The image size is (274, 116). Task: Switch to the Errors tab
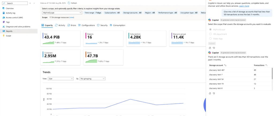pyautogui.click(x=72, y=25)
